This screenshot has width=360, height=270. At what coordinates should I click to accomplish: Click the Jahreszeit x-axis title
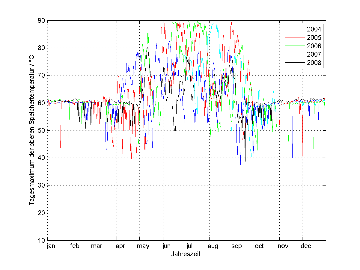pos(186,254)
